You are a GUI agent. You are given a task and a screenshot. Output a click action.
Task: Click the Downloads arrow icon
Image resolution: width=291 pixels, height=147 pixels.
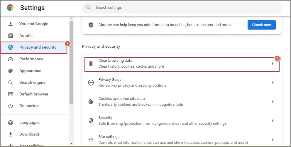point(11,134)
